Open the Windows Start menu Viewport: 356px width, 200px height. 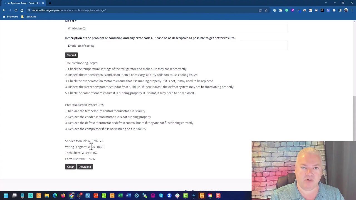pyautogui.click(x=6, y=196)
